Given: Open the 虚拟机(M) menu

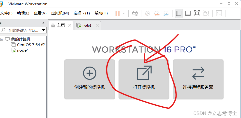Looking at the screenshot, I should tap(60, 13).
